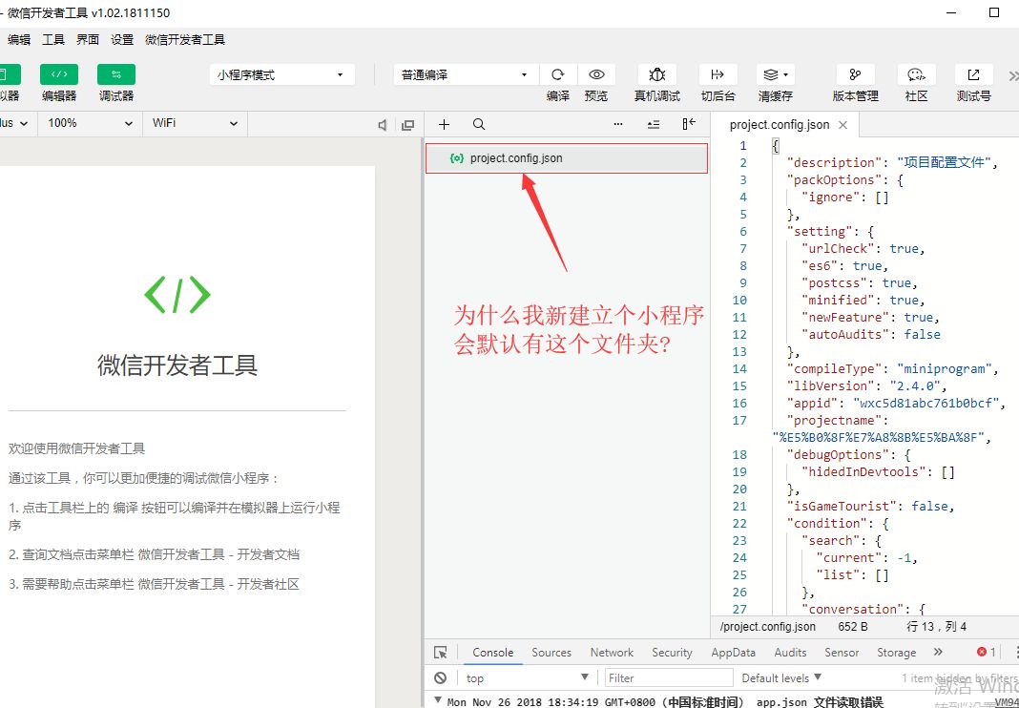Switch to the AppData tab
Viewport: 1019px width, 708px height.
tap(733, 652)
